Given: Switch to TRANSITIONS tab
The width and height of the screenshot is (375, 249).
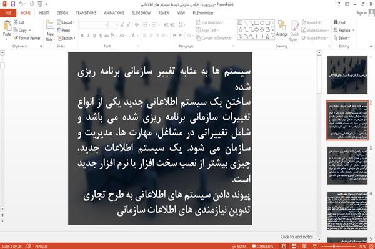Looking at the screenshot, I should (86, 13).
